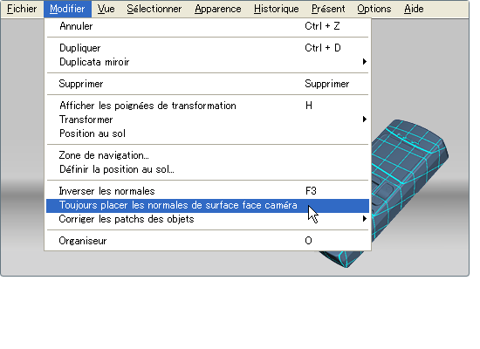The height and width of the screenshot is (349, 480).
Task: Select the Dupliquer menu entry
Action: (x=208, y=48)
